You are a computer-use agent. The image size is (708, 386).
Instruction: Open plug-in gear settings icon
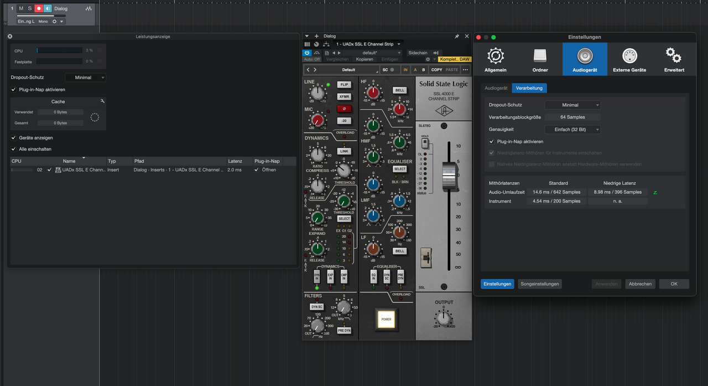point(428,59)
